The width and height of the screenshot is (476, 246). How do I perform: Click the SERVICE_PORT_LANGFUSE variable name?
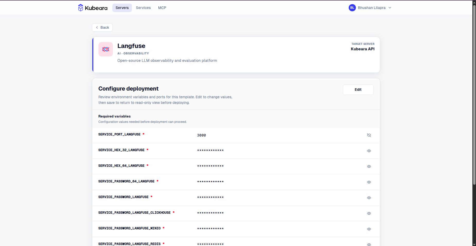click(119, 134)
